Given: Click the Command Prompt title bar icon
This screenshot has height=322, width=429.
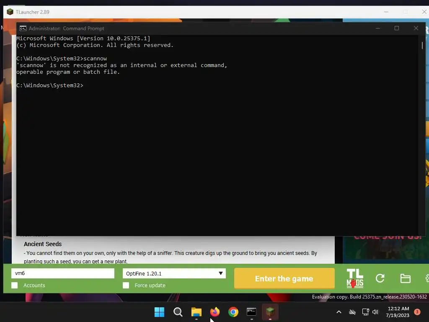Looking at the screenshot, I should [23, 29].
